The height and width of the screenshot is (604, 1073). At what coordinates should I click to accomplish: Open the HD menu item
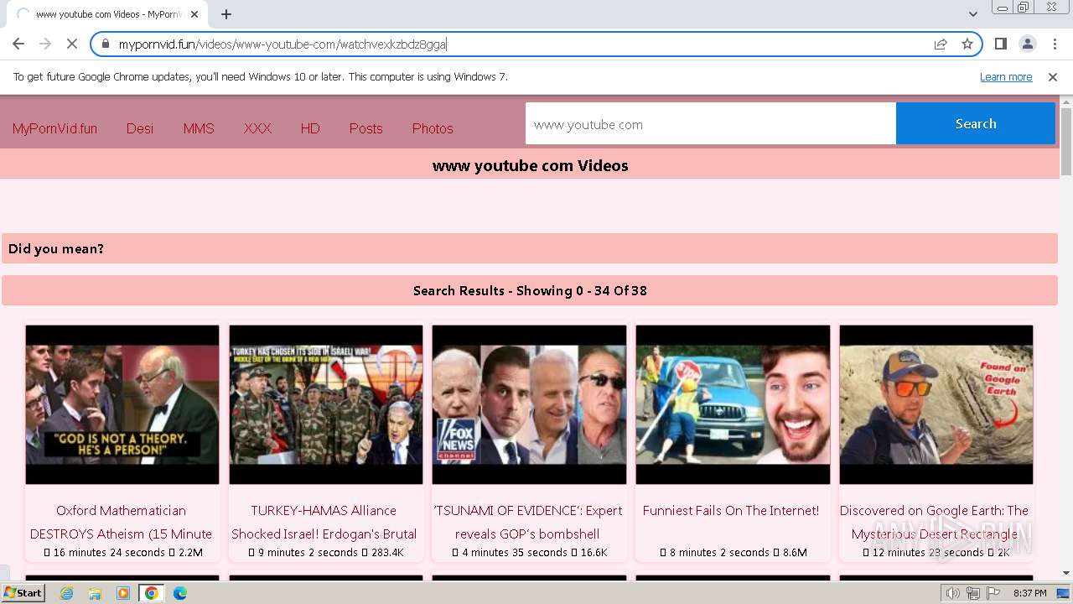click(x=310, y=128)
